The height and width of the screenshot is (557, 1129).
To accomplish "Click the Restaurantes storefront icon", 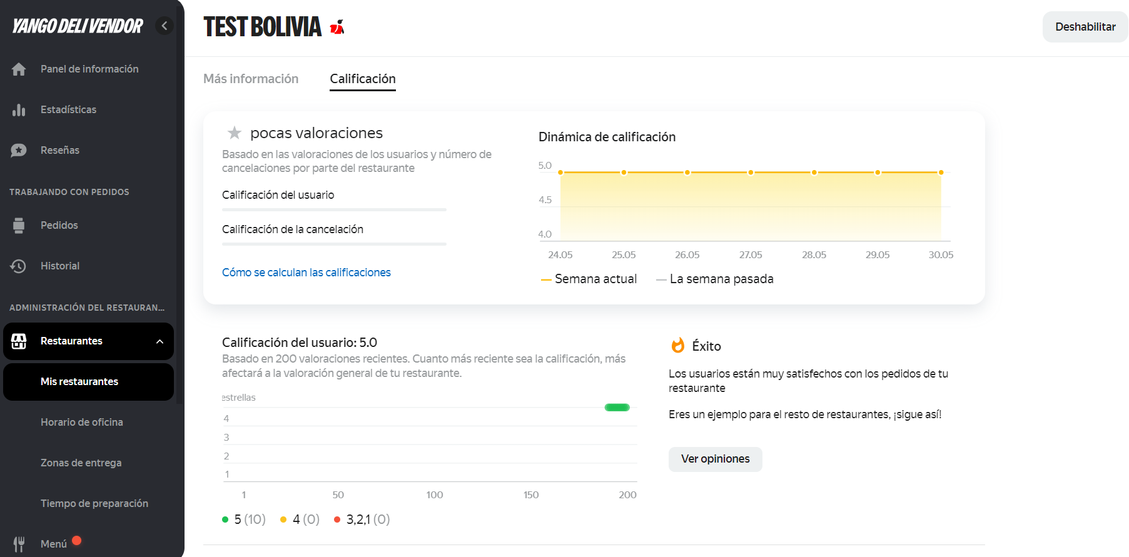I will coord(19,341).
